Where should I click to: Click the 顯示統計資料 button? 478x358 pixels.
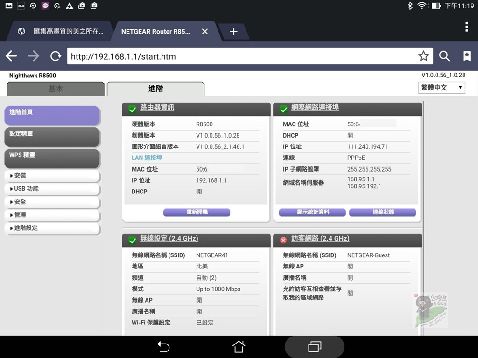tap(312, 212)
